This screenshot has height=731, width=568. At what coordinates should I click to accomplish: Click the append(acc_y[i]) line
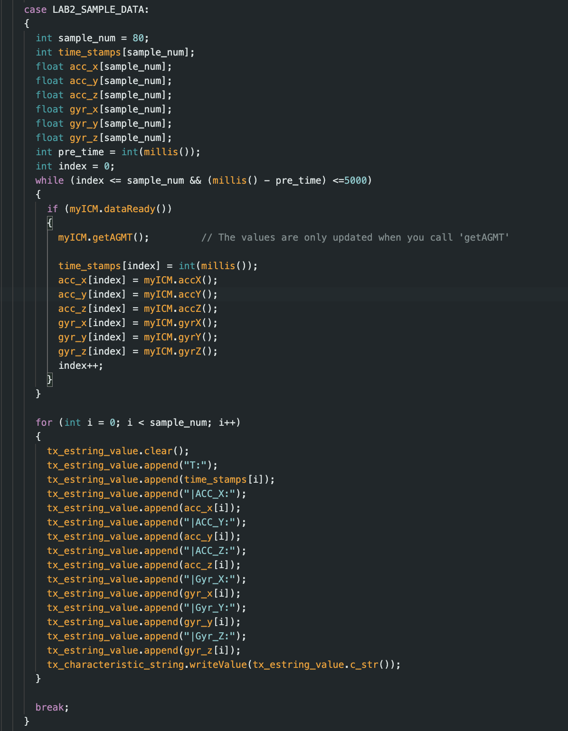143,536
